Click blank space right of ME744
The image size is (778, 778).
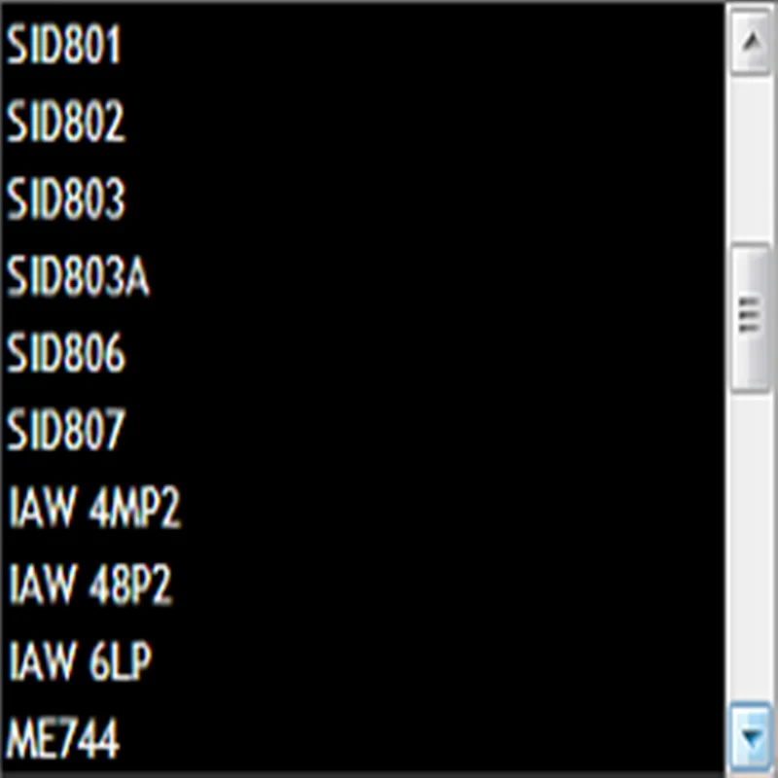(x=422, y=739)
